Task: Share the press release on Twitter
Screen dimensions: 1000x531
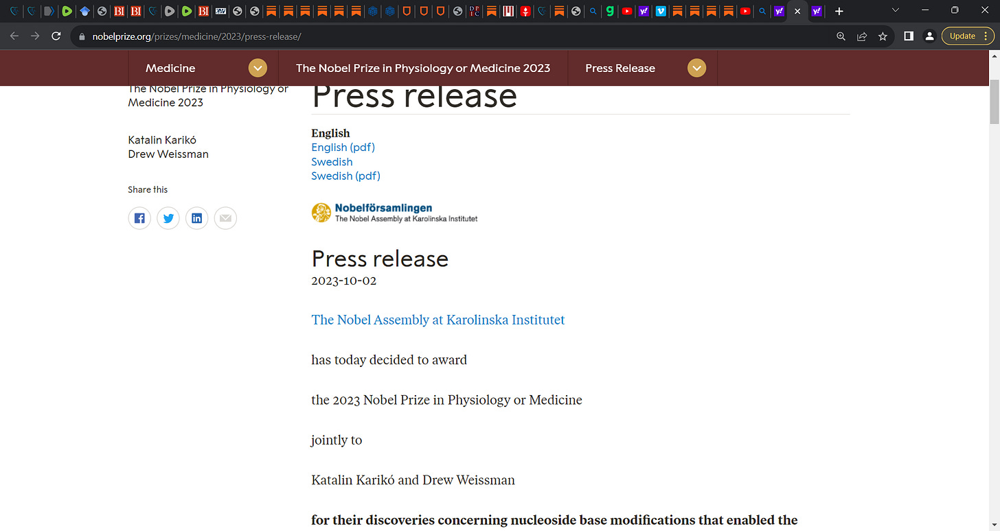Action: coord(168,218)
